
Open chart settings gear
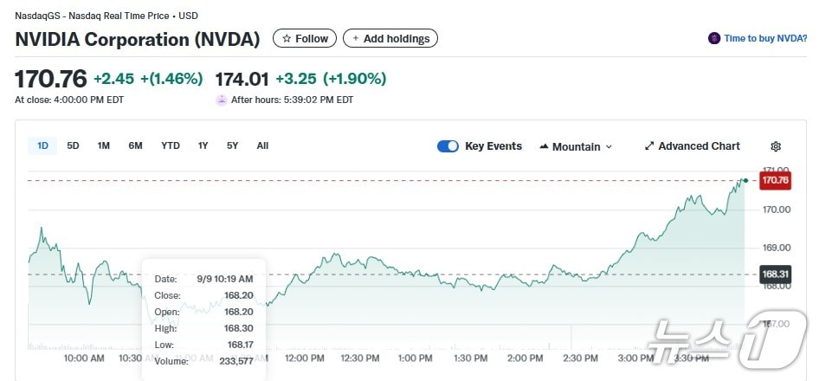(x=776, y=146)
